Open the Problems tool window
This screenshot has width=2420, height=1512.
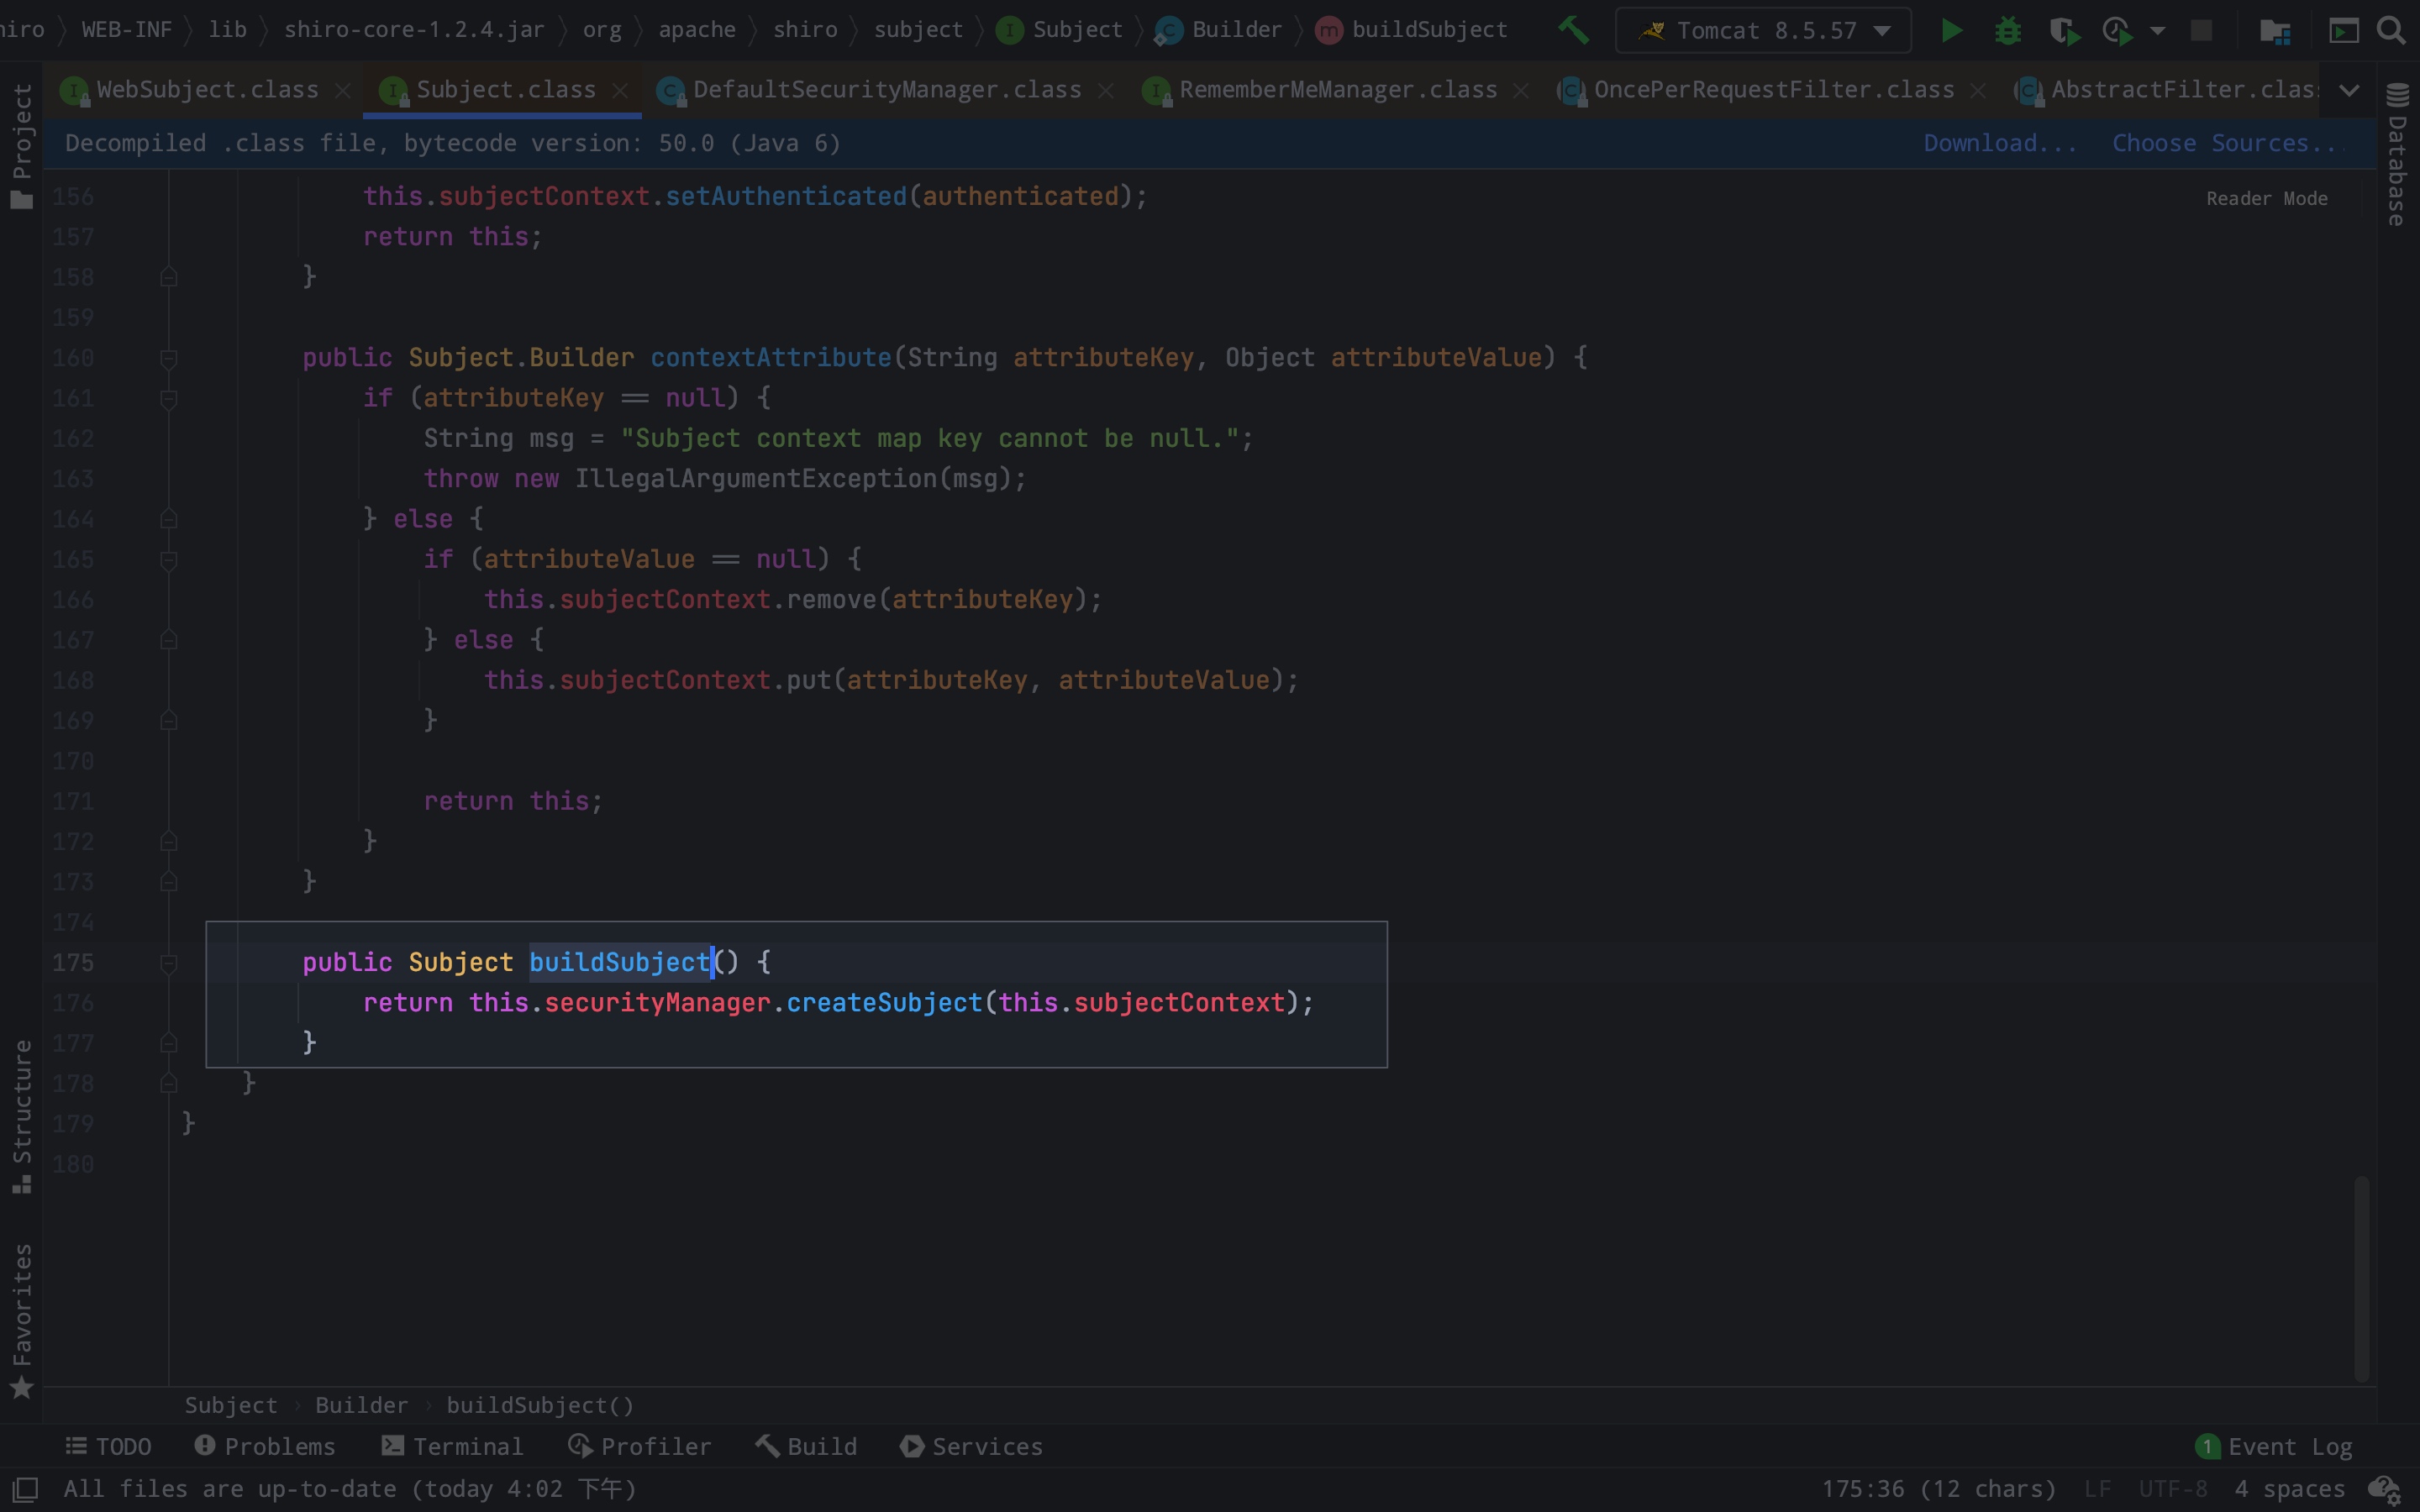[x=265, y=1446]
